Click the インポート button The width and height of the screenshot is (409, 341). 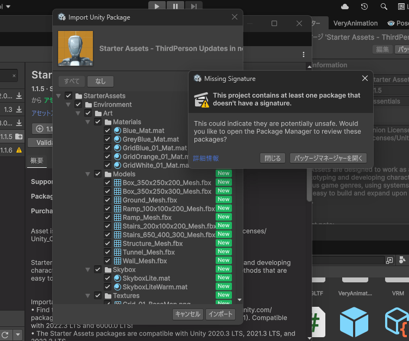221,314
